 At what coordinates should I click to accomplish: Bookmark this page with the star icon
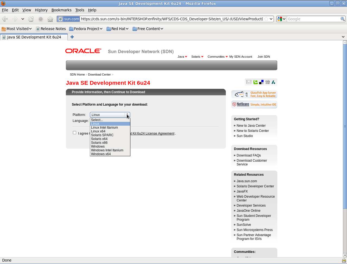pyautogui.click(x=266, y=19)
